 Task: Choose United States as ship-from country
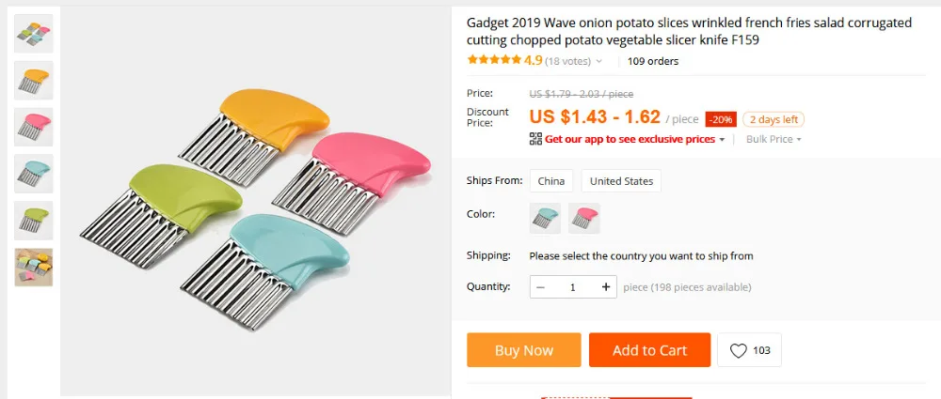(x=621, y=181)
